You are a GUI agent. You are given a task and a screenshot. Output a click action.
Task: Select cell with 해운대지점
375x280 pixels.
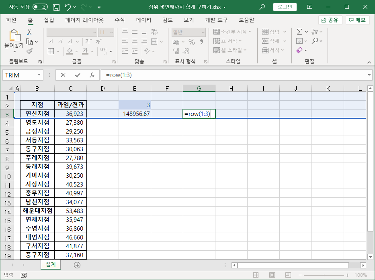[37, 211]
